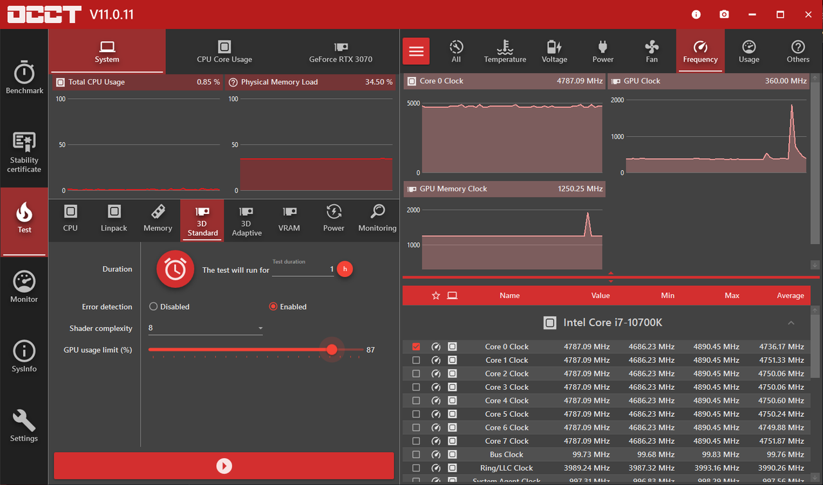
Task: Select the VRAM test type
Action: (x=289, y=218)
